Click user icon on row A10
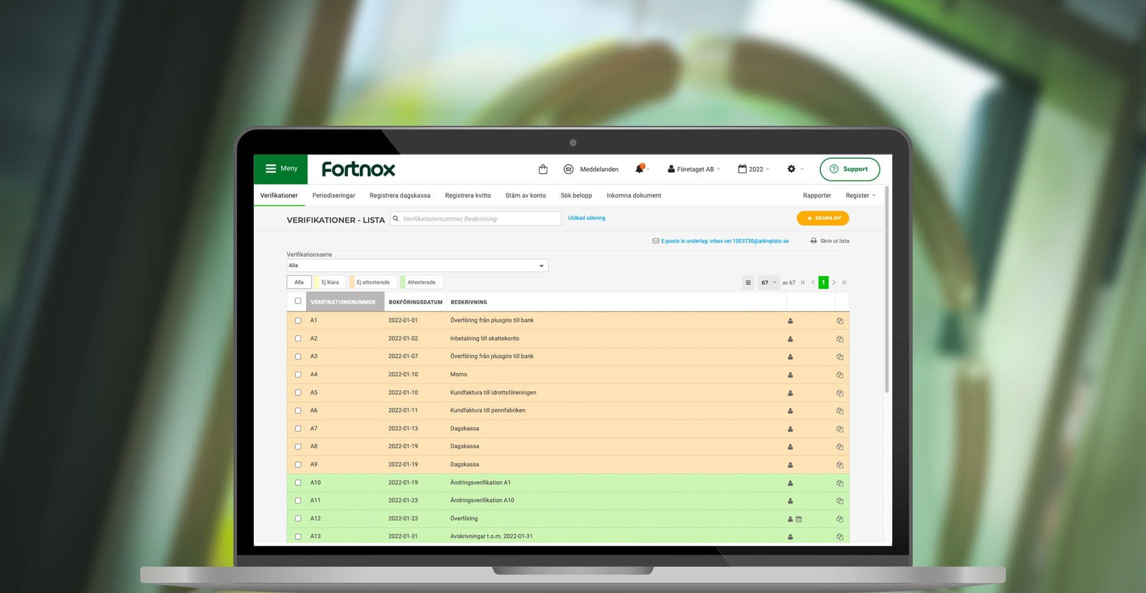Screen dimensions: 1146x593 point(790,483)
